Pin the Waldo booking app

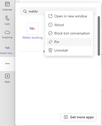[69, 42]
